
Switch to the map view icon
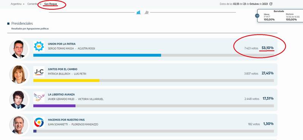pyautogui.click(x=147, y=12)
